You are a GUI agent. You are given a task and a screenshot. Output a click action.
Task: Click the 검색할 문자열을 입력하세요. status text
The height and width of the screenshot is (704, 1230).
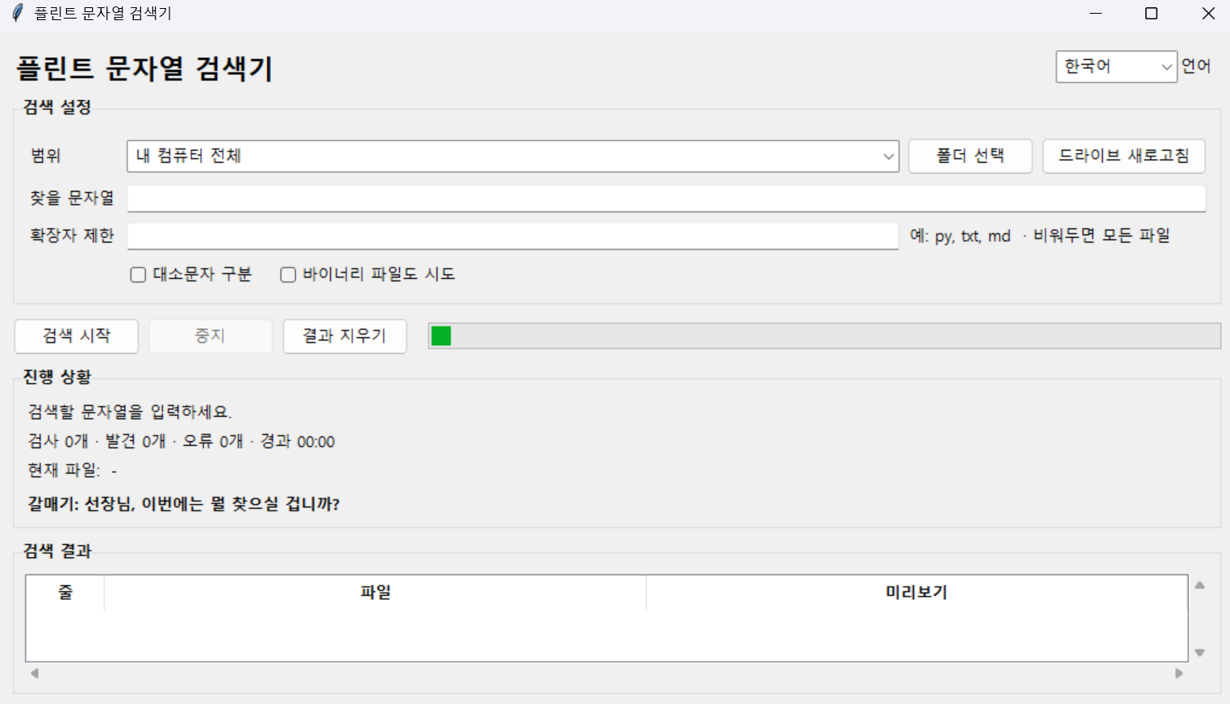[130, 412]
